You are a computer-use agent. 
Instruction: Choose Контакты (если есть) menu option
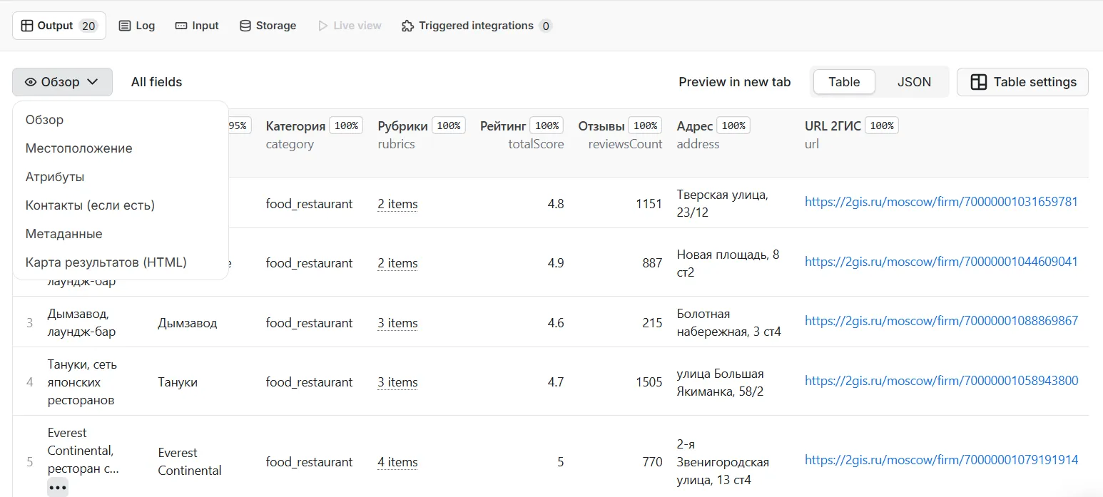click(x=90, y=205)
